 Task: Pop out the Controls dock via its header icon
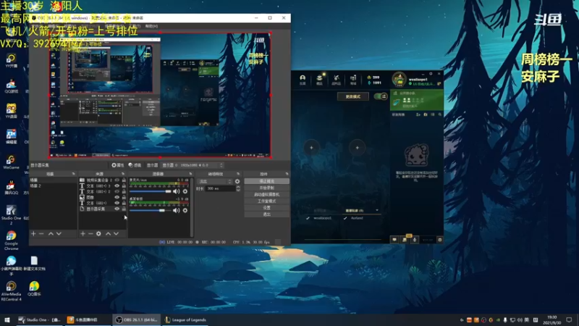[287, 174]
